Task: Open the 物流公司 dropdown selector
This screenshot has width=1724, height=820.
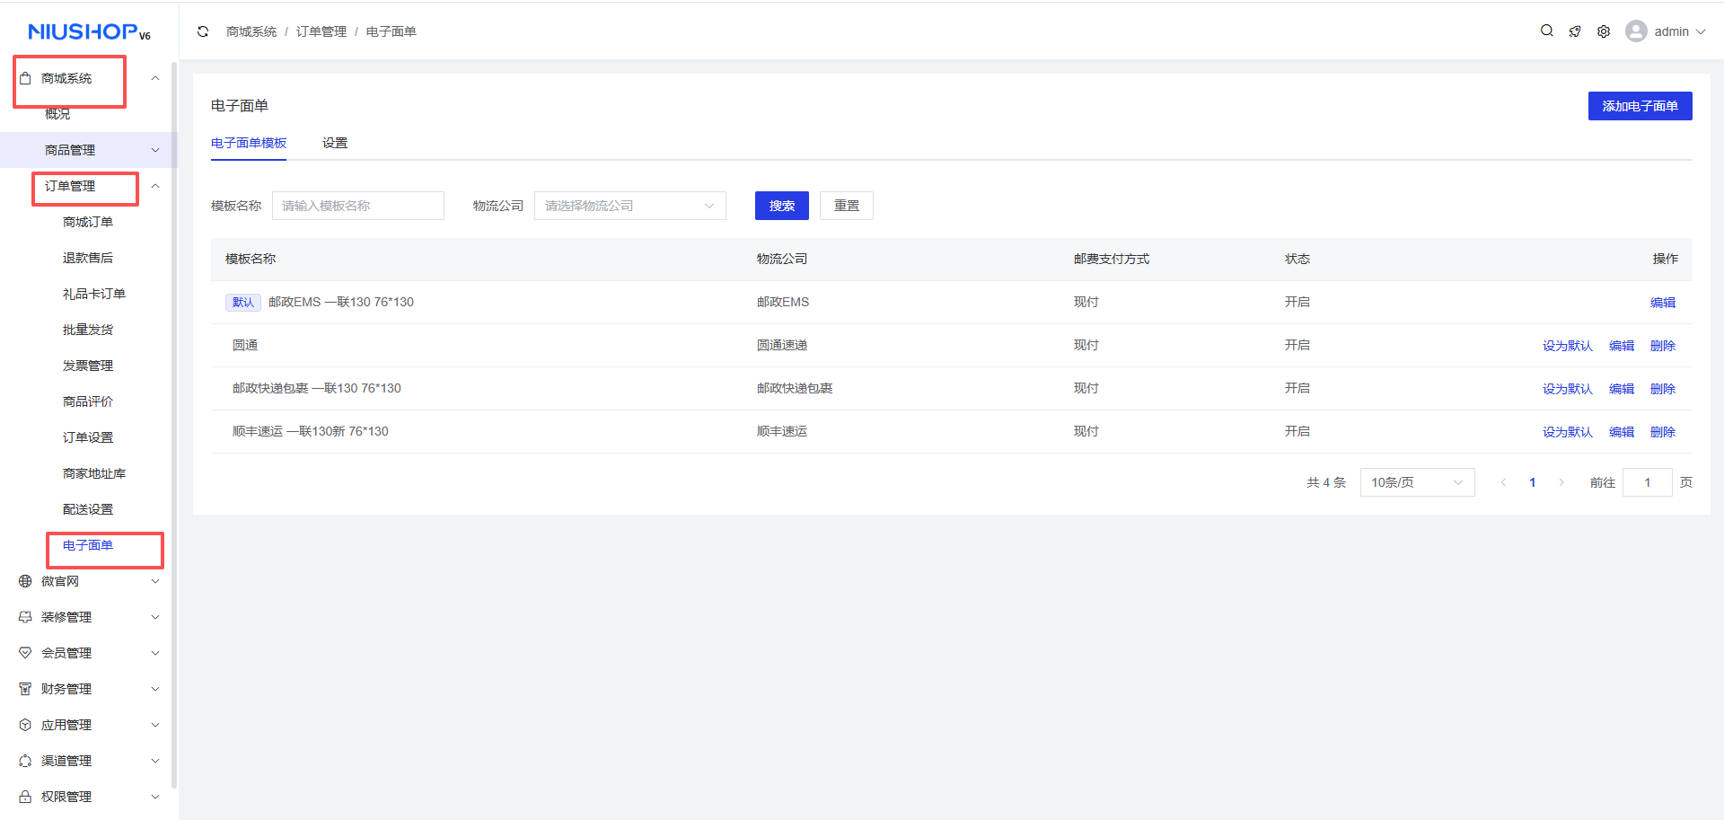Action: pos(629,206)
